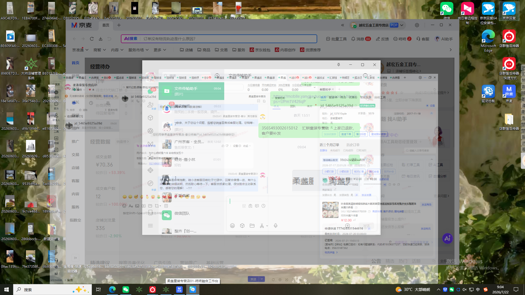
Task: Open Task View on taskbar
Action: click(98, 290)
